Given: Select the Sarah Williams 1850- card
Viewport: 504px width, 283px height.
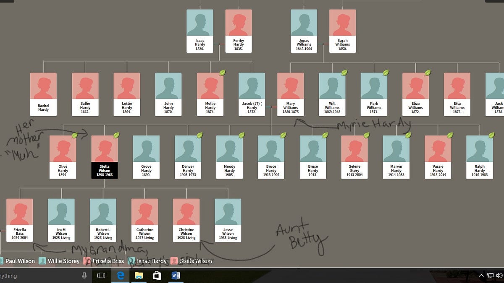Looking at the screenshot, I should click(x=343, y=31).
